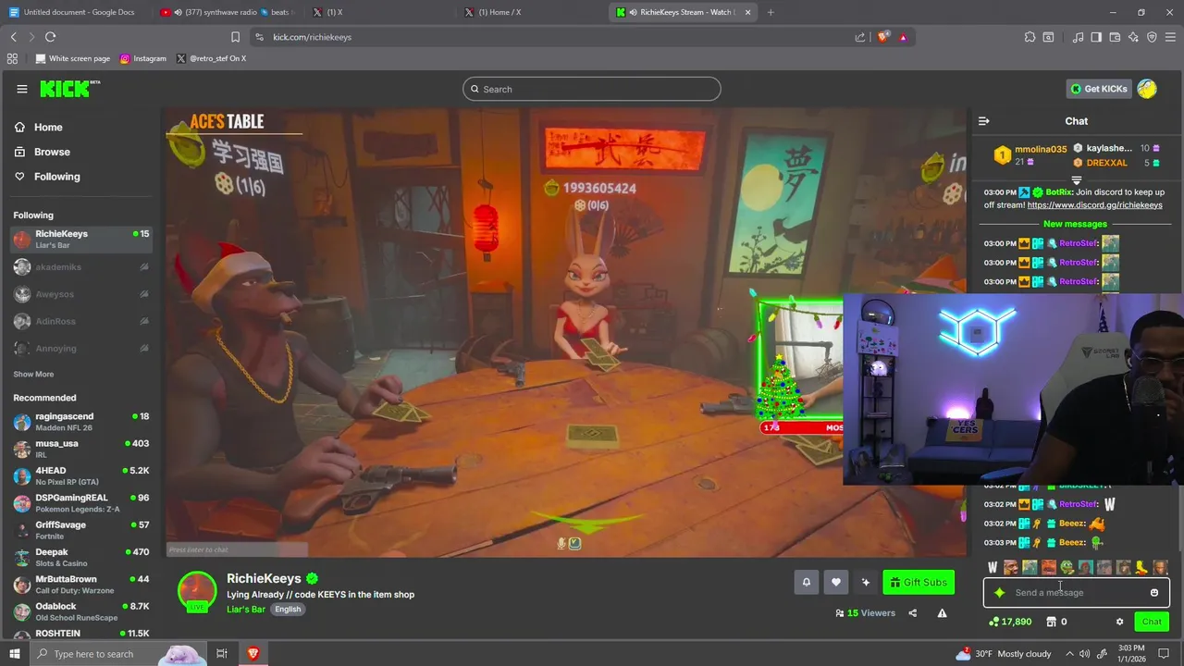Open the musa_usa IRL channel
Image resolution: width=1184 pixels, height=666 pixels.
click(x=81, y=449)
